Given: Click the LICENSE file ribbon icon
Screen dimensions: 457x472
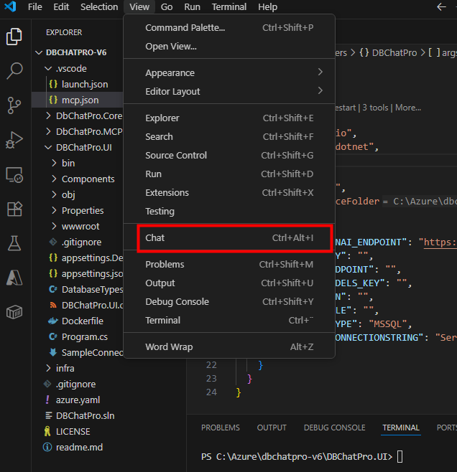Looking at the screenshot, I should pyautogui.click(x=47, y=431).
